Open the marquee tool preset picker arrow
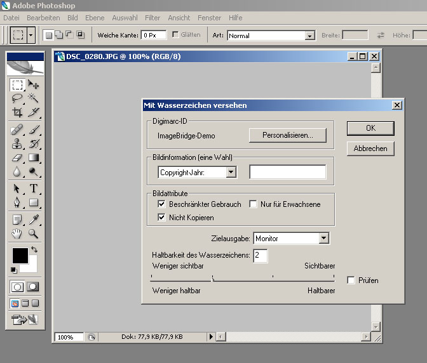Screen dimensions: 427x363 click(x=30, y=35)
